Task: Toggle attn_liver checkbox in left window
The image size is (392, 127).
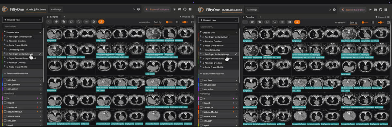Action: [x=5, y=80]
